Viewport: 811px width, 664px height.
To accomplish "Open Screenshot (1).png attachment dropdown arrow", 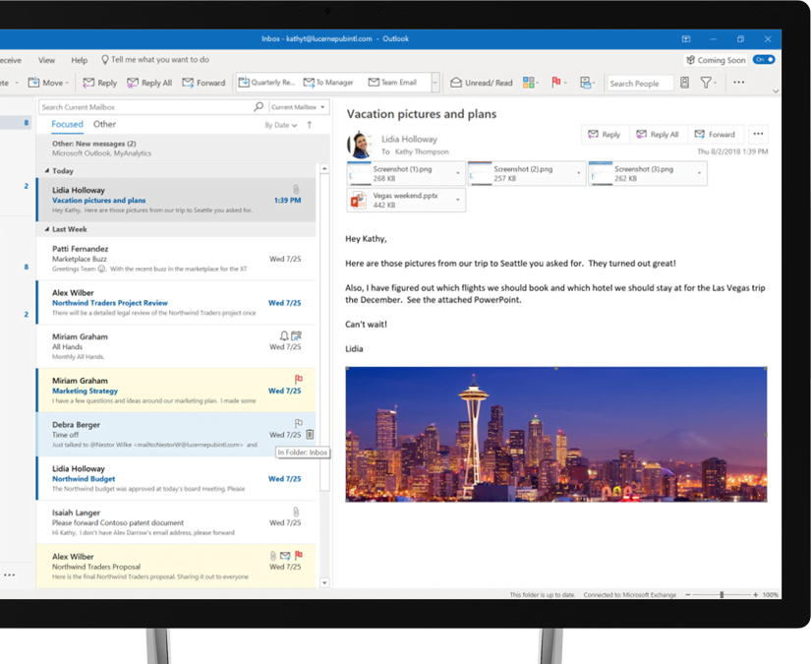I will coord(458,173).
